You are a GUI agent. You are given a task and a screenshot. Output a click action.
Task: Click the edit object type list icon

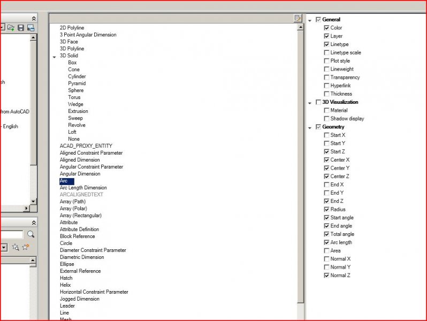pos(298,18)
